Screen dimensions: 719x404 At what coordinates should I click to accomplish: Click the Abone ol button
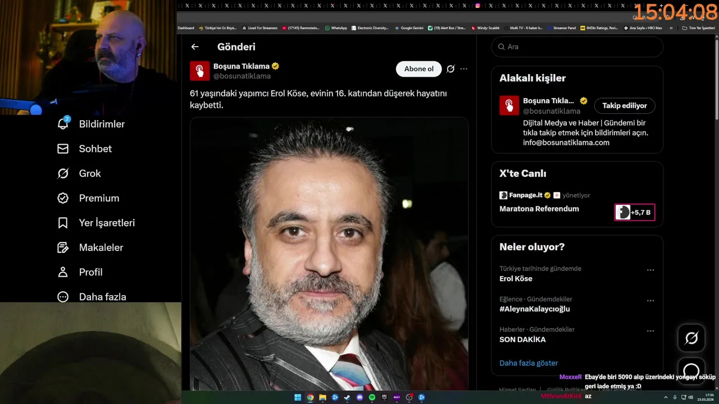(x=419, y=69)
